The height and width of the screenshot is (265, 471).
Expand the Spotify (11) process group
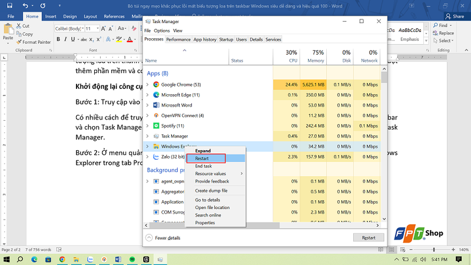pyautogui.click(x=148, y=125)
